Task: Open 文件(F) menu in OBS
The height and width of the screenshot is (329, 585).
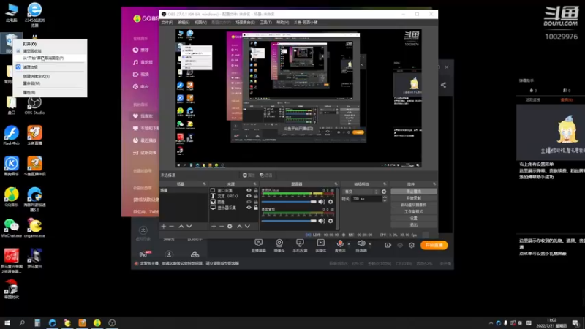Action: (x=167, y=23)
